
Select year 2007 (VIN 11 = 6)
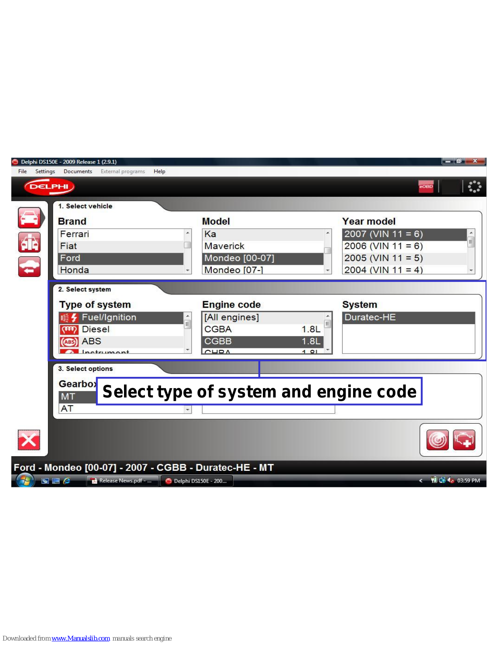pyautogui.click(x=405, y=234)
